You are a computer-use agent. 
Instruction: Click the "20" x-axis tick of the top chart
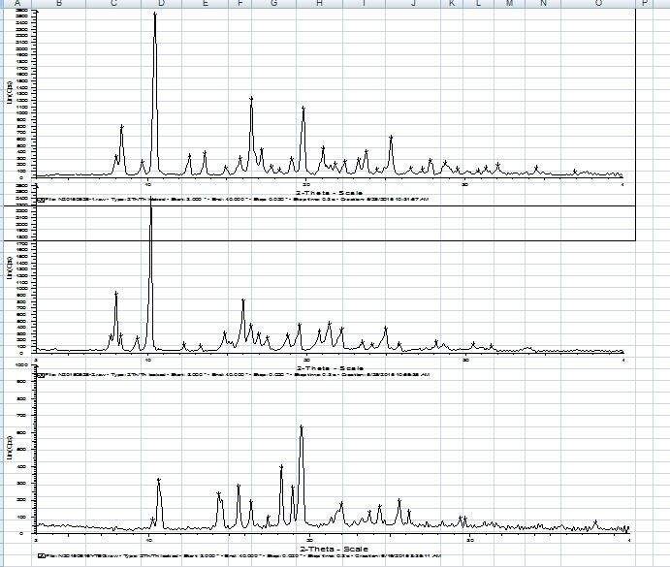(306, 184)
